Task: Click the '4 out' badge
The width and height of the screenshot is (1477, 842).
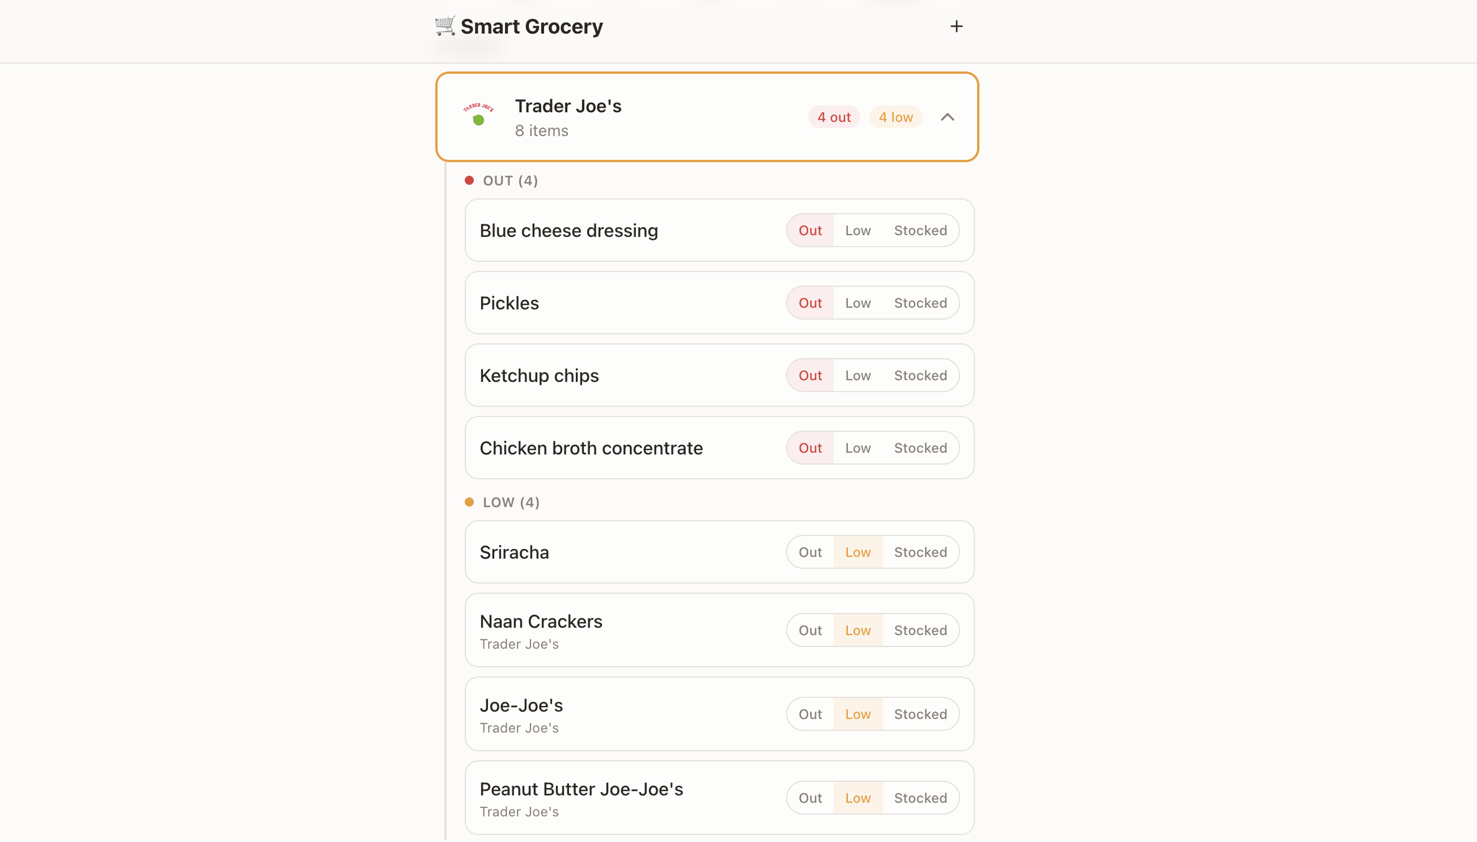Action: 834,117
